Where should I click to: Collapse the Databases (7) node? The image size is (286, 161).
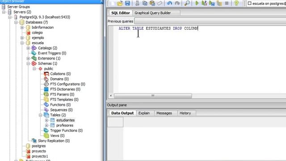(16, 22)
